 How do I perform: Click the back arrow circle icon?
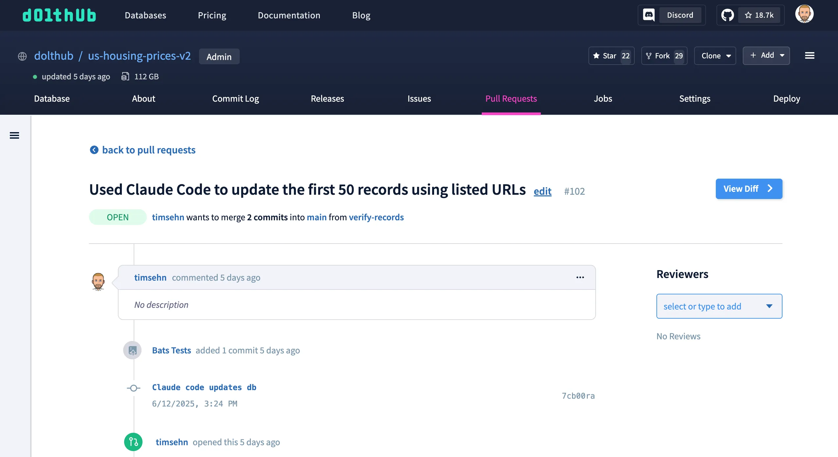[94, 150]
